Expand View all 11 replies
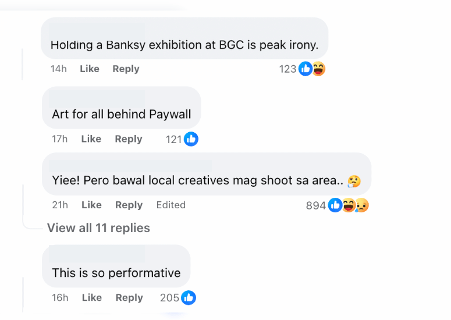 [98, 228]
